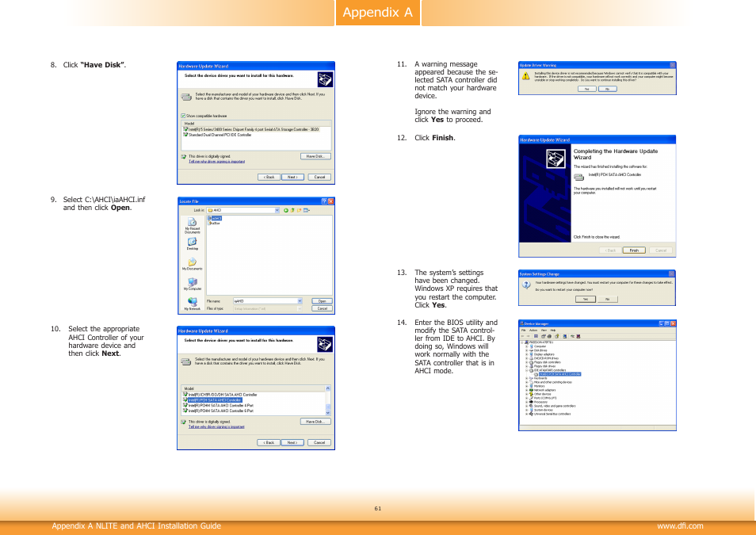The image size is (756, 535).
Task: Collapse the IDE ATA/ATAPI controllers node
Action: click(x=526, y=370)
